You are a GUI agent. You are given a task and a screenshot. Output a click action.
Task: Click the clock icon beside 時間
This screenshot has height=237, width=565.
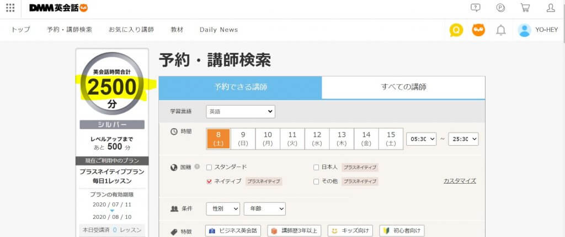click(174, 131)
